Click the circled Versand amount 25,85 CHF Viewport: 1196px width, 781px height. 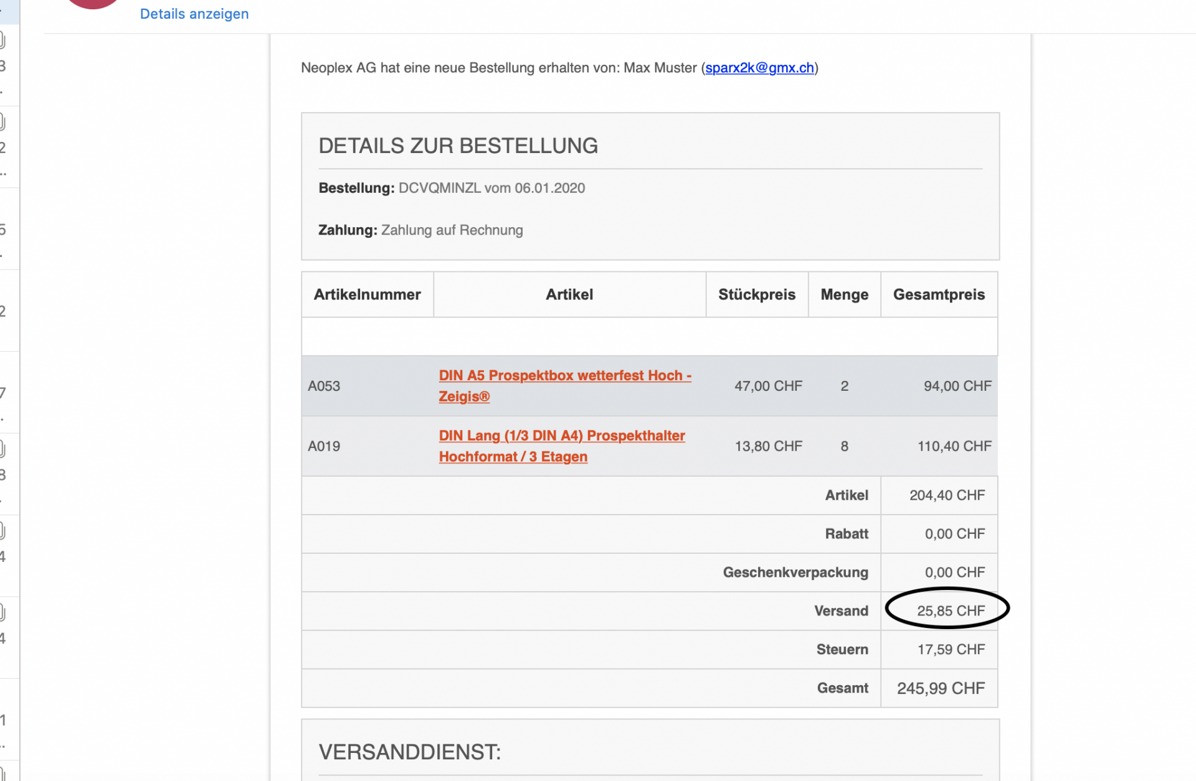950,610
